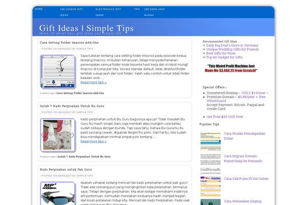
Task: Open the HOME menu item
Action: [38, 9]
